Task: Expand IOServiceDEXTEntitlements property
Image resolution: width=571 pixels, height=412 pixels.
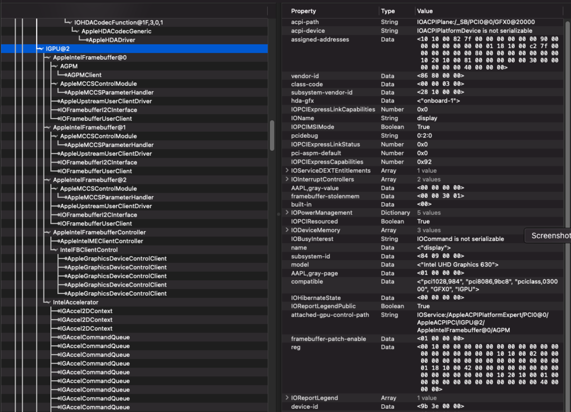Action: coord(287,170)
